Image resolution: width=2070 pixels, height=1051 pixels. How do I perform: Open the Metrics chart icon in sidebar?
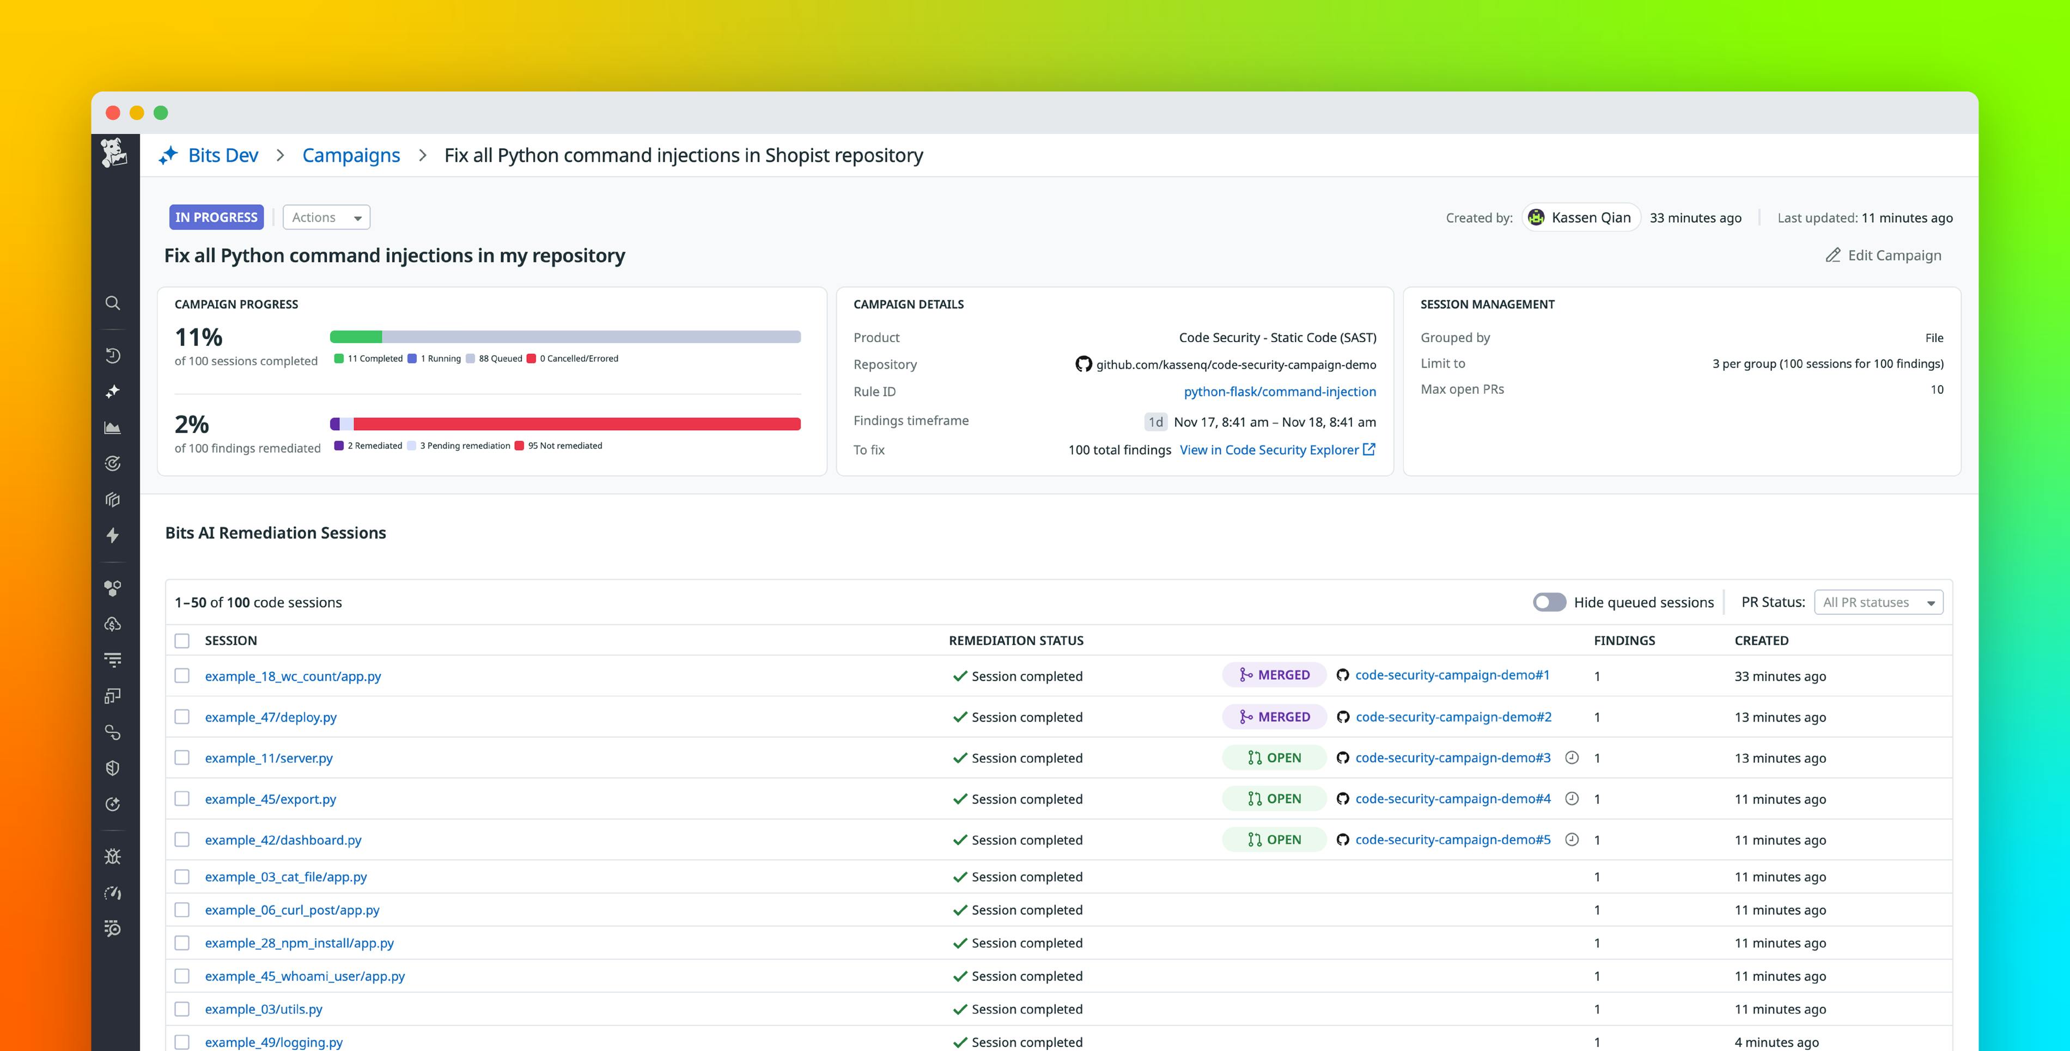tap(113, 427)
